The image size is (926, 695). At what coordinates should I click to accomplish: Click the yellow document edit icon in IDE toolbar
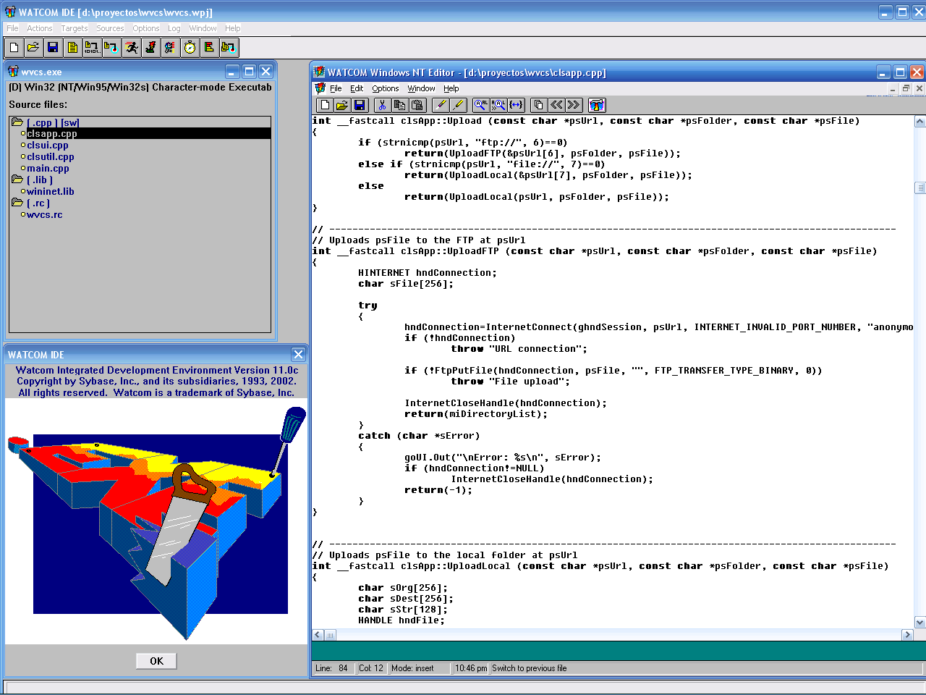72,48
